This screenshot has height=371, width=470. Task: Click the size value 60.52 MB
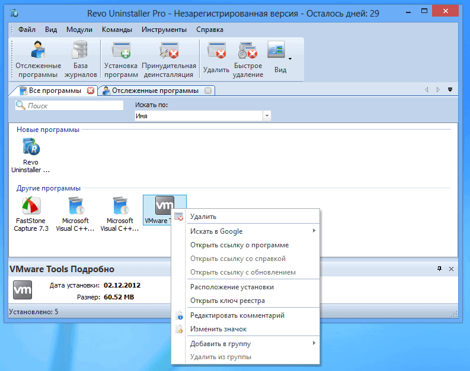pos(119,297)
